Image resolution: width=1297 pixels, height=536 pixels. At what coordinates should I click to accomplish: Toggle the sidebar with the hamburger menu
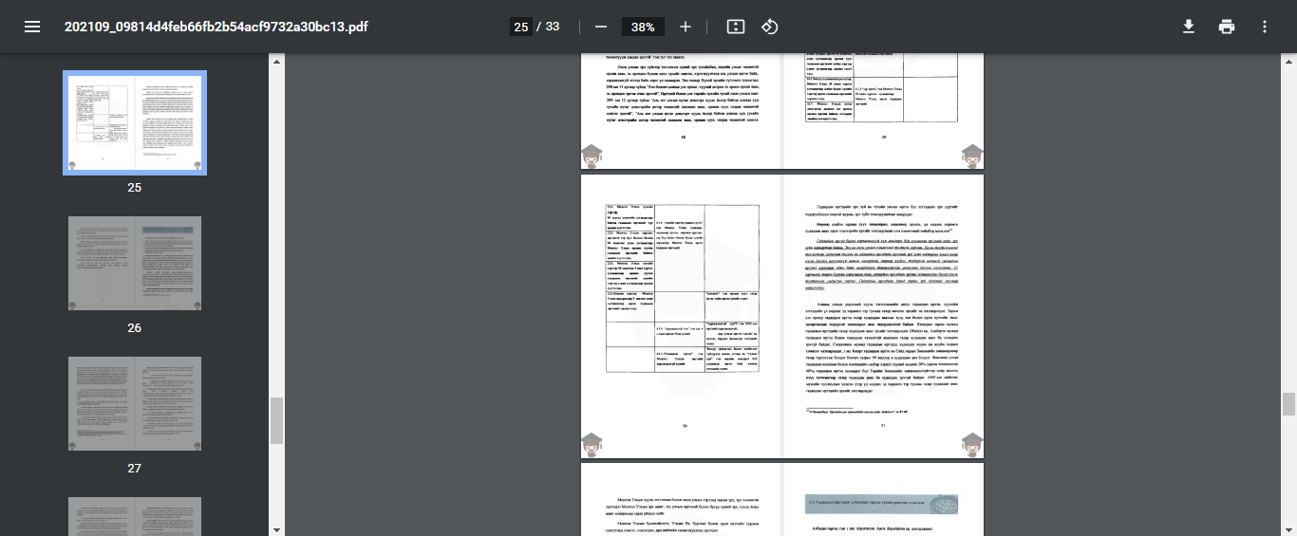coord(32,27)
